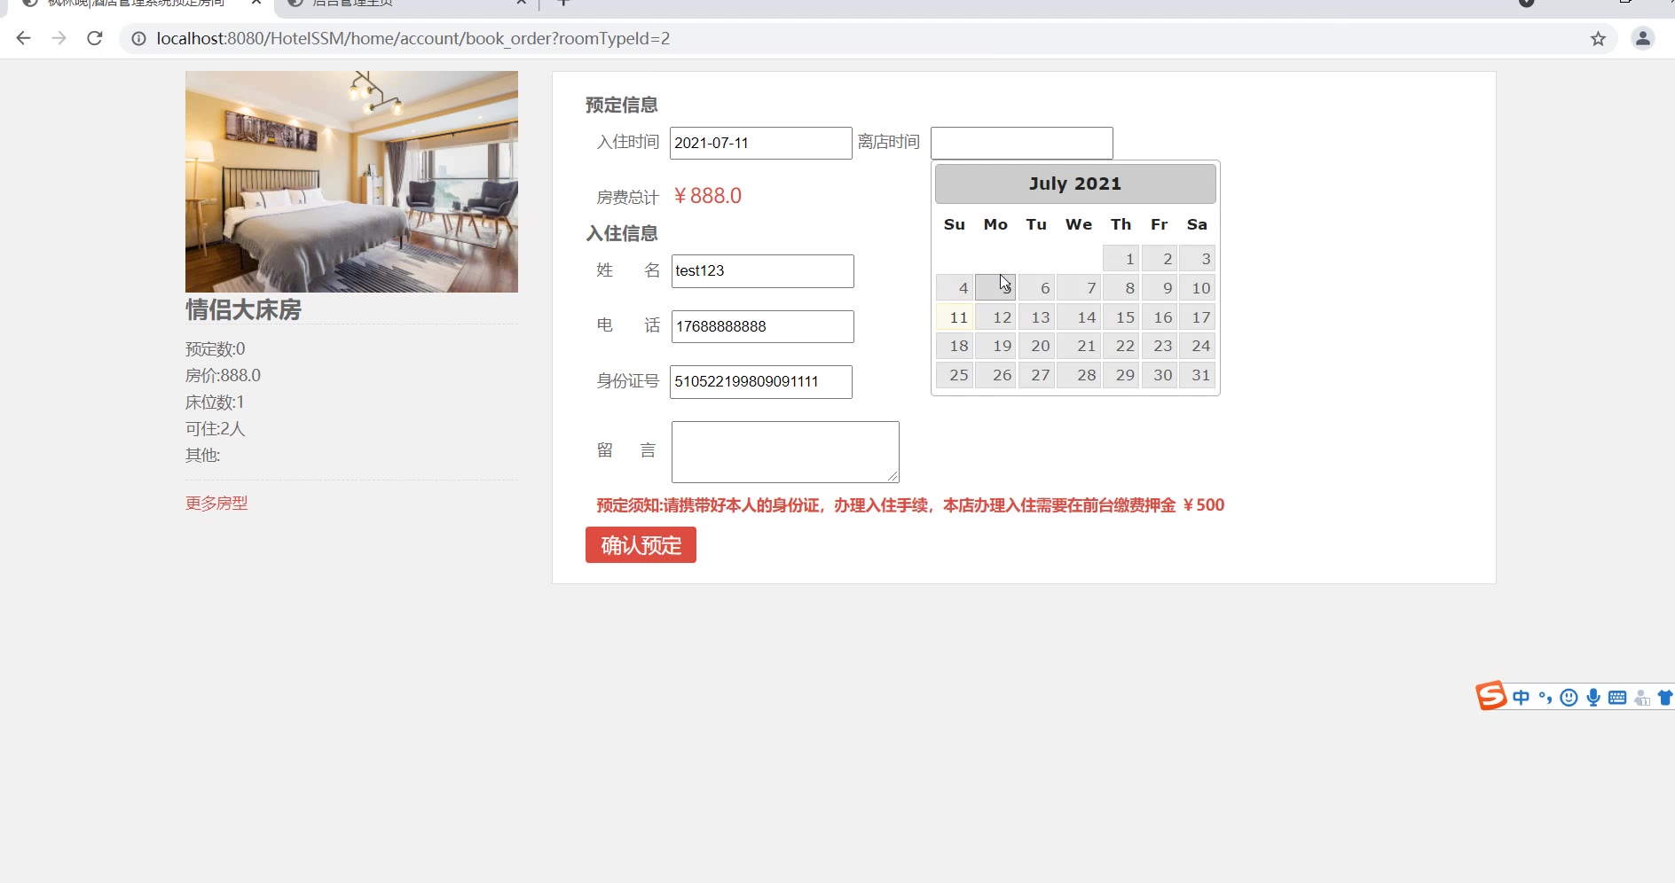Image resolution: width=1675 pixels, height=883 pixels.
Task: Pick July 23 in the date picker
Action: pos(1159,346)
